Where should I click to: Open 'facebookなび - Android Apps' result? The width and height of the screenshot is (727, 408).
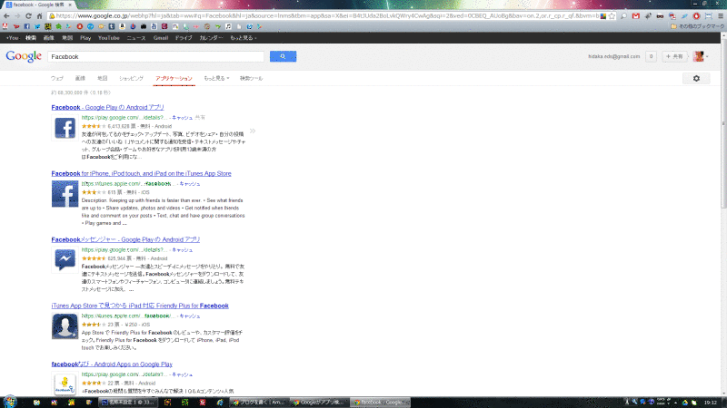[x=112, y=364]
